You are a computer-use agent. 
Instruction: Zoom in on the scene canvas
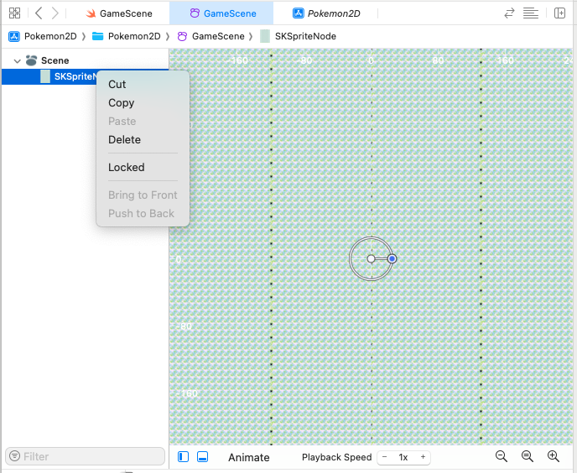[554, 456]
